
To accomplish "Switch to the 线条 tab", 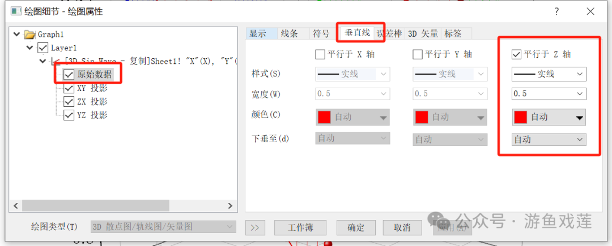I will (289, 34).
